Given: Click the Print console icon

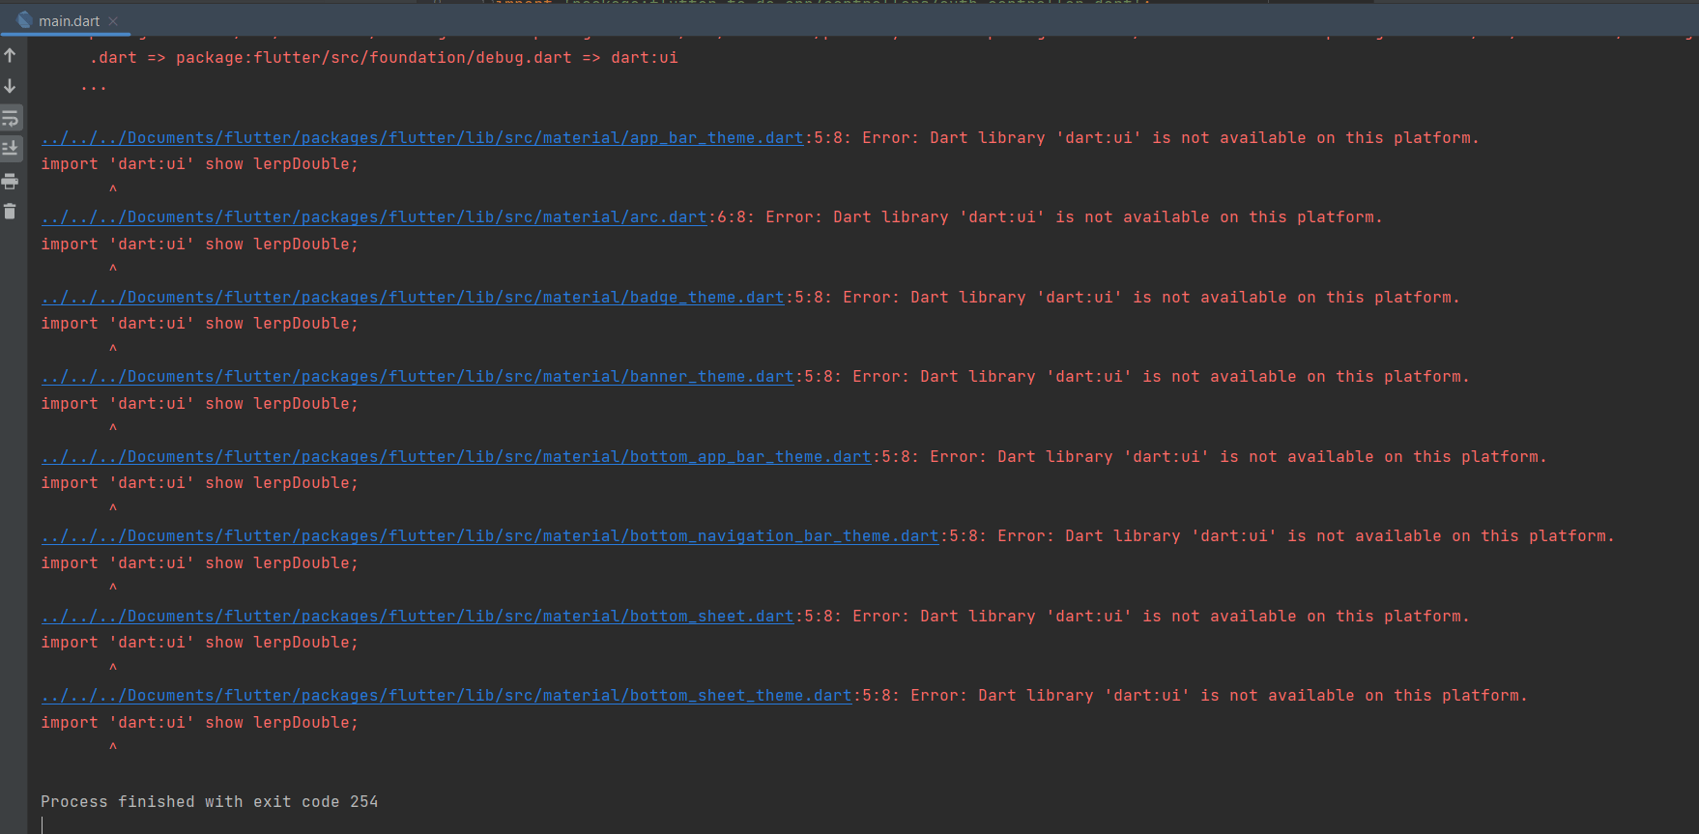Looking at the screenshot, I should [10, 181].
